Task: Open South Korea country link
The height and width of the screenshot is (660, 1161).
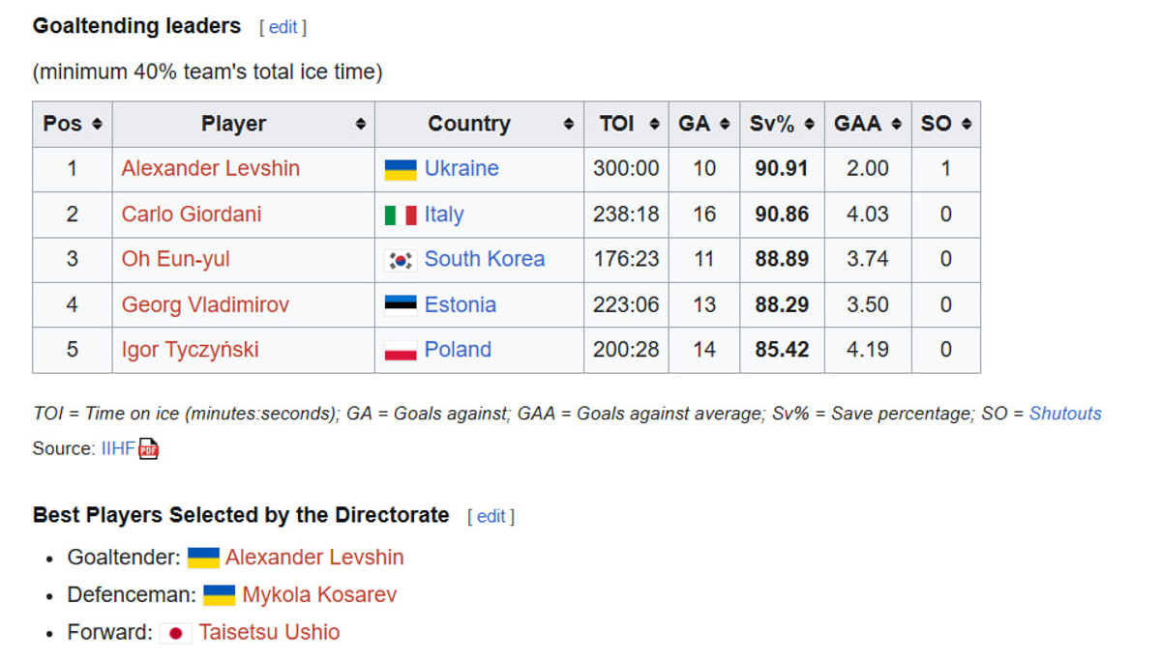Action: pyautogui.click(x=484, y=259)
